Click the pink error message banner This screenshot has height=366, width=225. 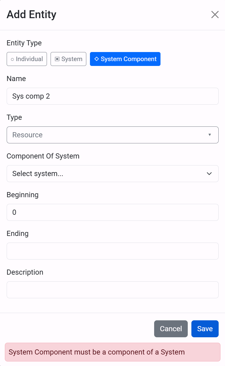pos(112,352)
